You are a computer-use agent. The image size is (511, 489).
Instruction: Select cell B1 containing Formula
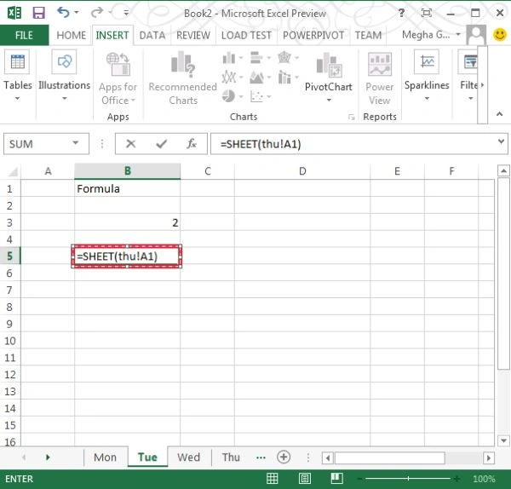(127, 188)
